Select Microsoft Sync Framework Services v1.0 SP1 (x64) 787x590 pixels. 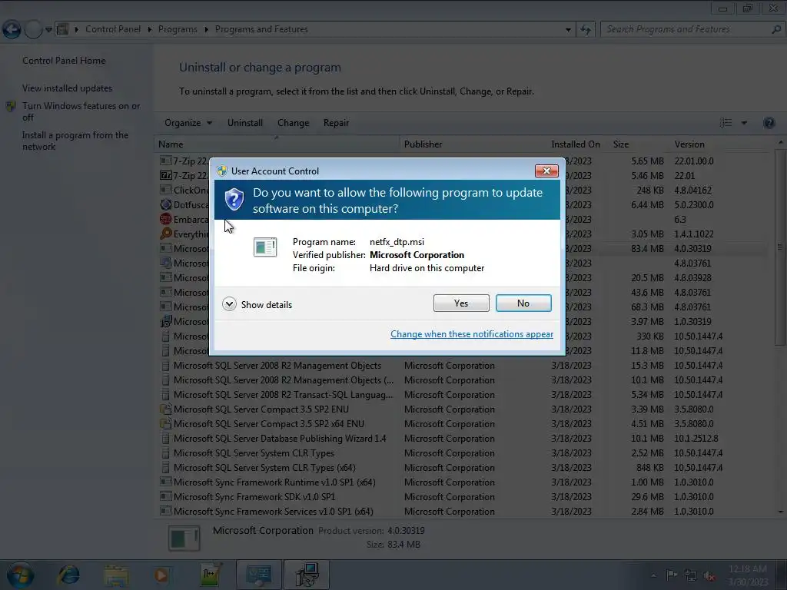[x=462, y=511]
